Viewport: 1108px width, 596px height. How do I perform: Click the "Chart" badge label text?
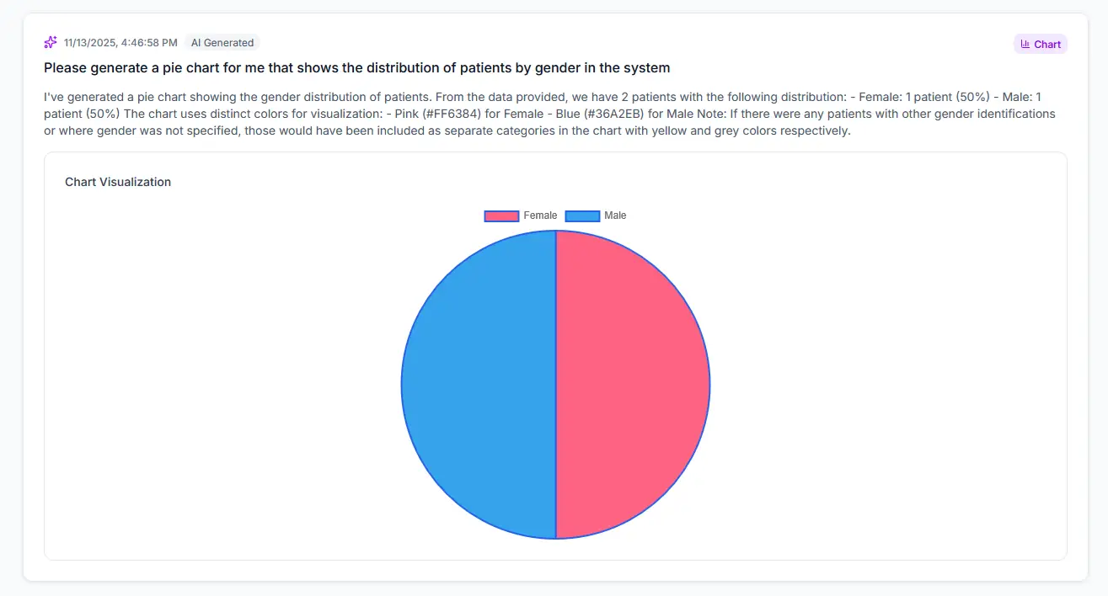coord(1047,44)
